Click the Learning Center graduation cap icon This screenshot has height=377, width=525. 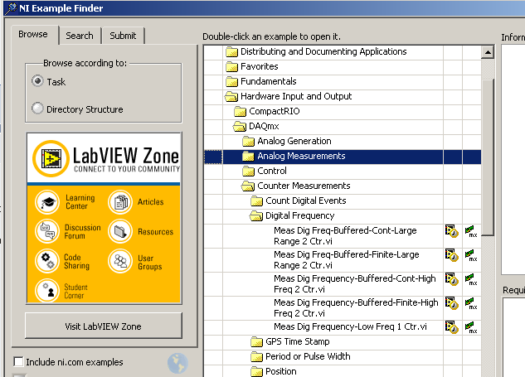point(47,202)
